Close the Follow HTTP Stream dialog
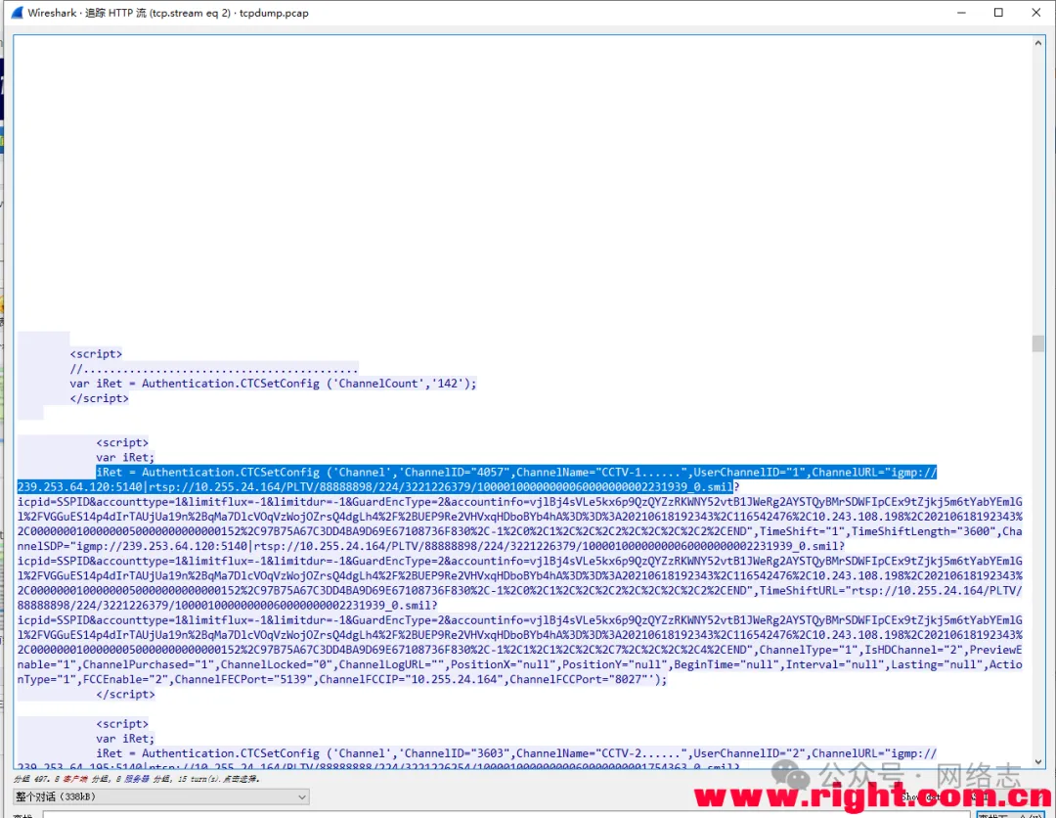This screenshot has width=1056, height=818. 1035,13
